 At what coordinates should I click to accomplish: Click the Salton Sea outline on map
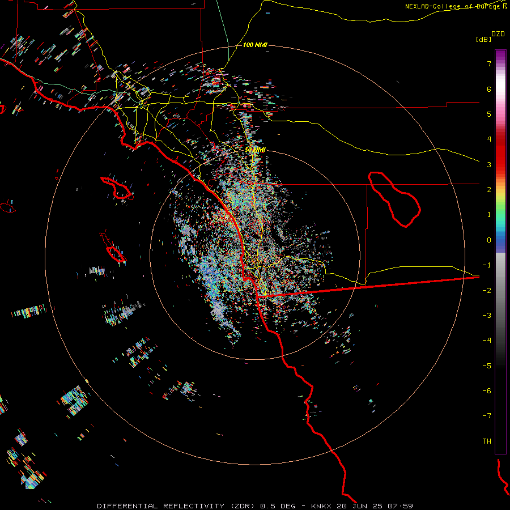coord(394,199)
